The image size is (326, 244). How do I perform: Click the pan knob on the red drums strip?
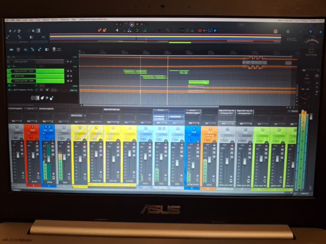[x=32, y=127]
